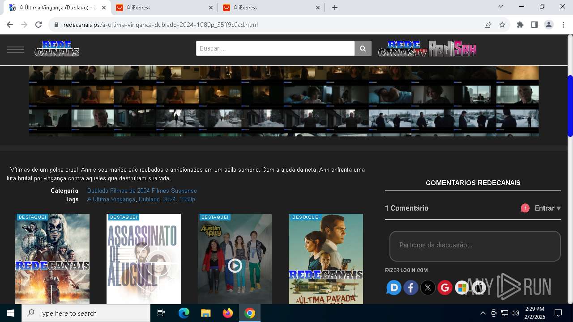Open the Dublado category link
Image resolution: width=573 pixels, height=322 pixels.
[x=98, y=191]
